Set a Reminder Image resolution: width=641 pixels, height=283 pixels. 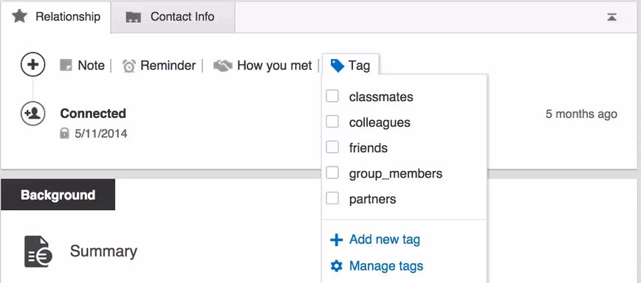(159, 66)
